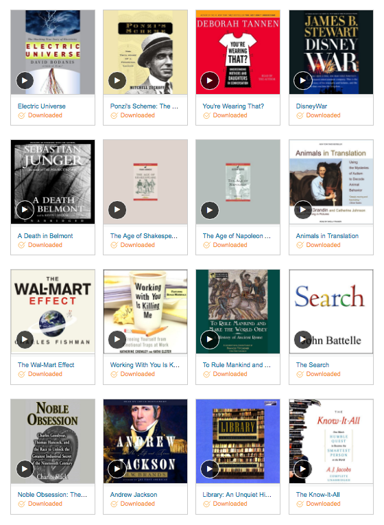Play the Animals in Translation sample
The height and width of the screenshot is (525, 384).
point(302,210)
